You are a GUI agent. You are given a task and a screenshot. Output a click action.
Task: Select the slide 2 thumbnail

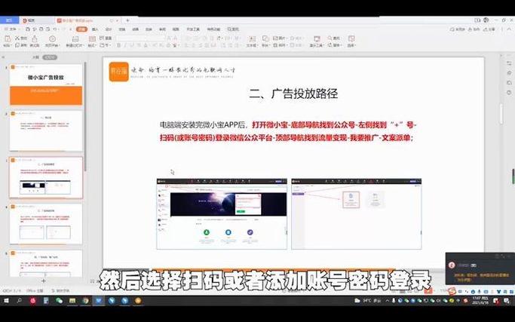(46, 130)
